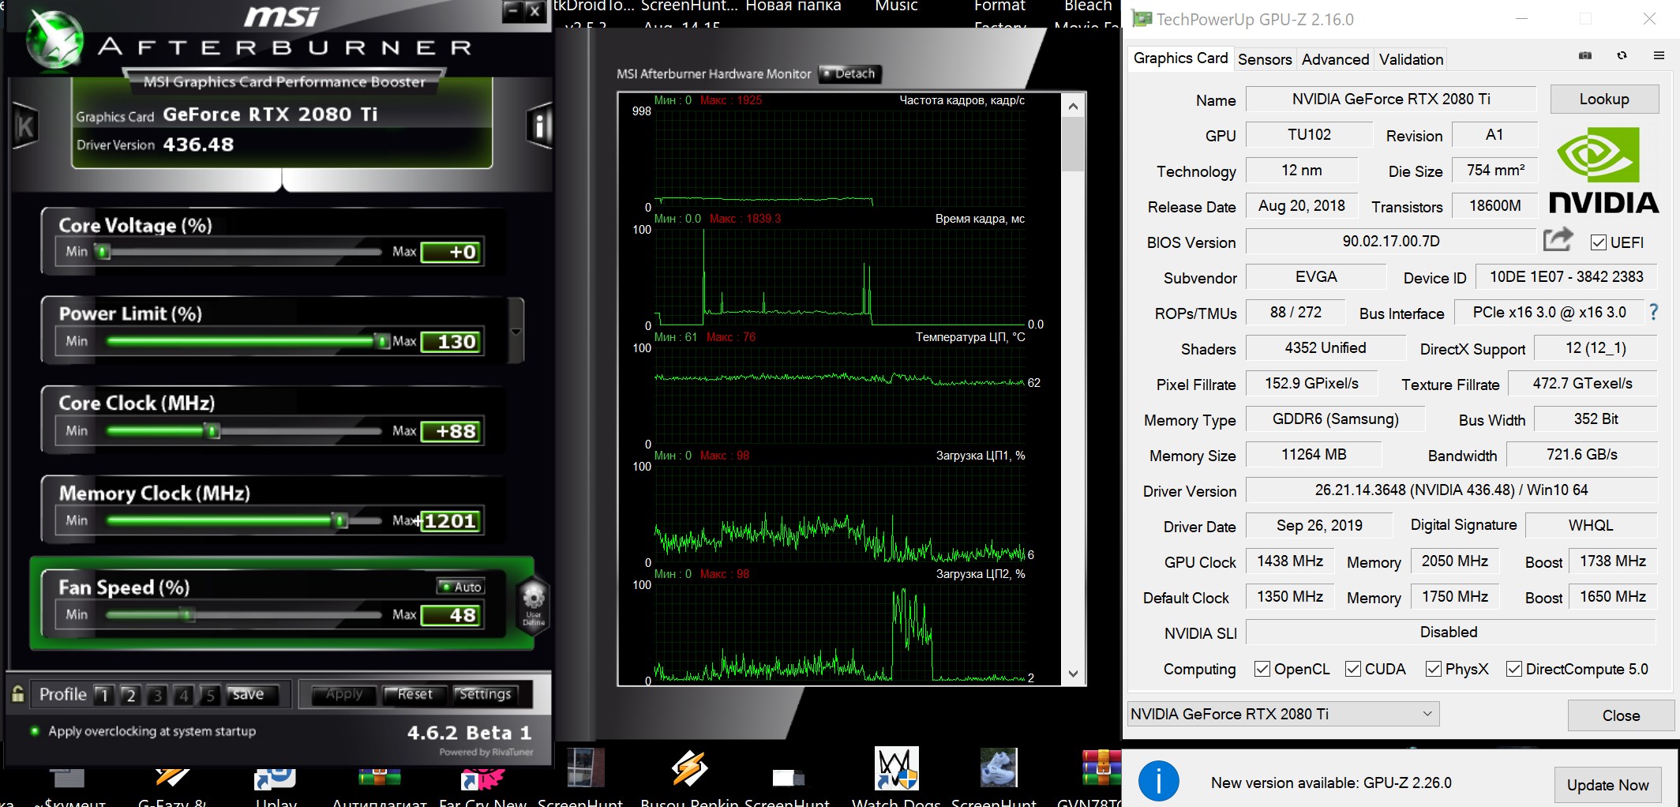Click the BIOS export share icon

pos(1557,239)
